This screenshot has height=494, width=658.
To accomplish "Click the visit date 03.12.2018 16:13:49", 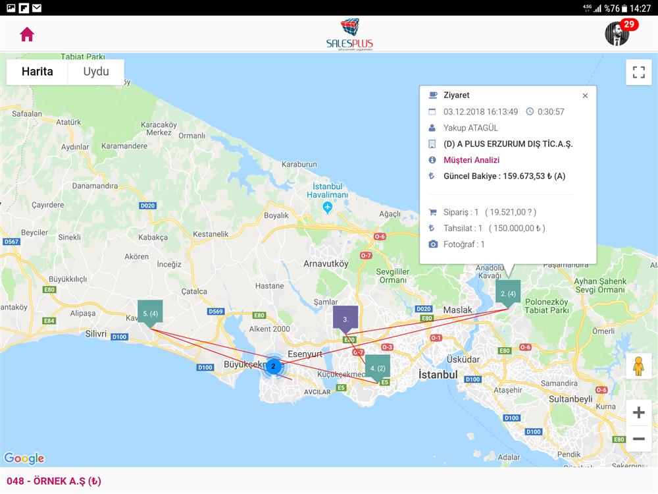I will click(x=480, y=112).
